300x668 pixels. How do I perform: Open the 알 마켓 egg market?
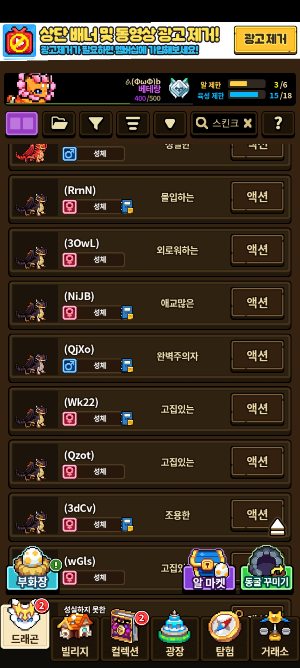point(209,569)
